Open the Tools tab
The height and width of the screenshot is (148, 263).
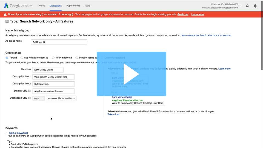(87, 5)
